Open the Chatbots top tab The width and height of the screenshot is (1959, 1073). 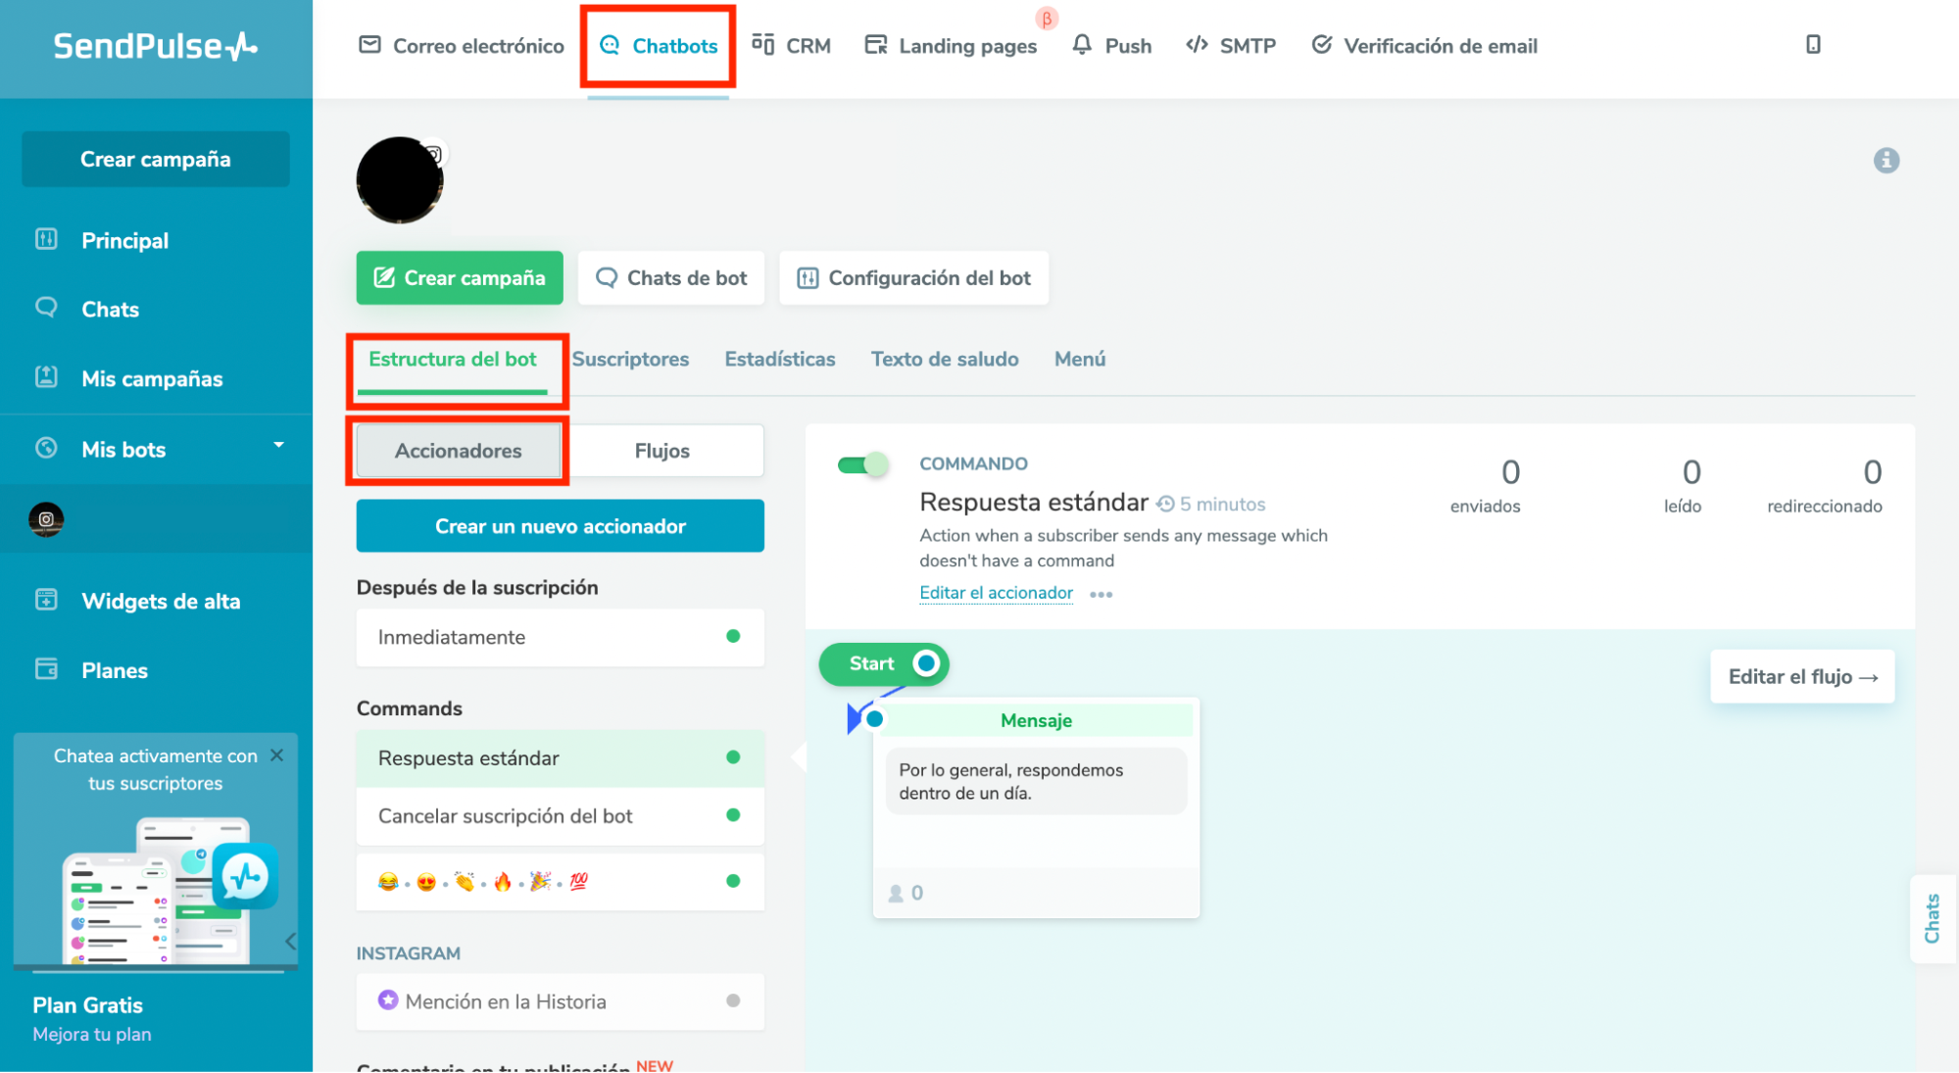point(658,46)
